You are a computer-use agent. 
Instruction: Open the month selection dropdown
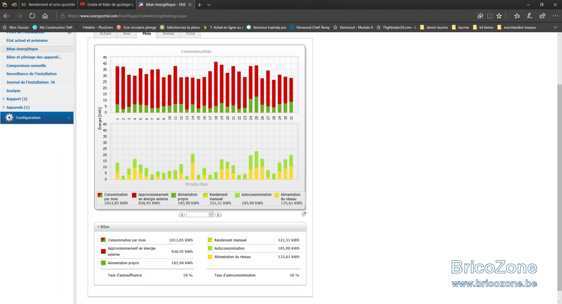click(x=200, y=215)
